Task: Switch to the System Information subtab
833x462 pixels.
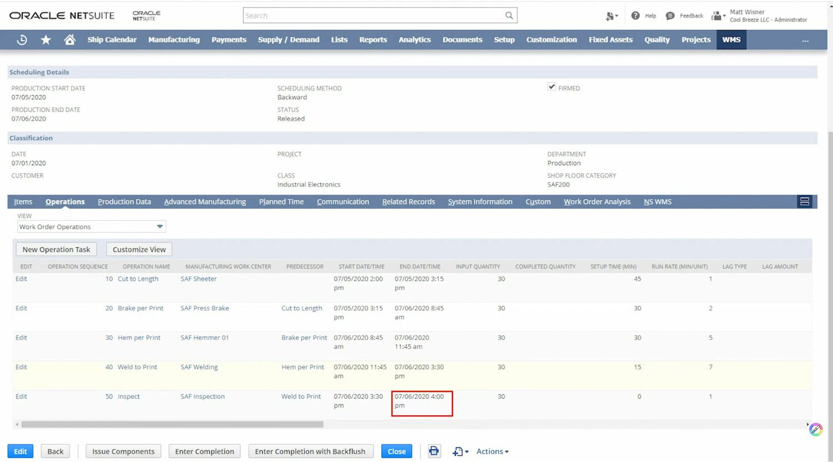Action: click(480, 202)
